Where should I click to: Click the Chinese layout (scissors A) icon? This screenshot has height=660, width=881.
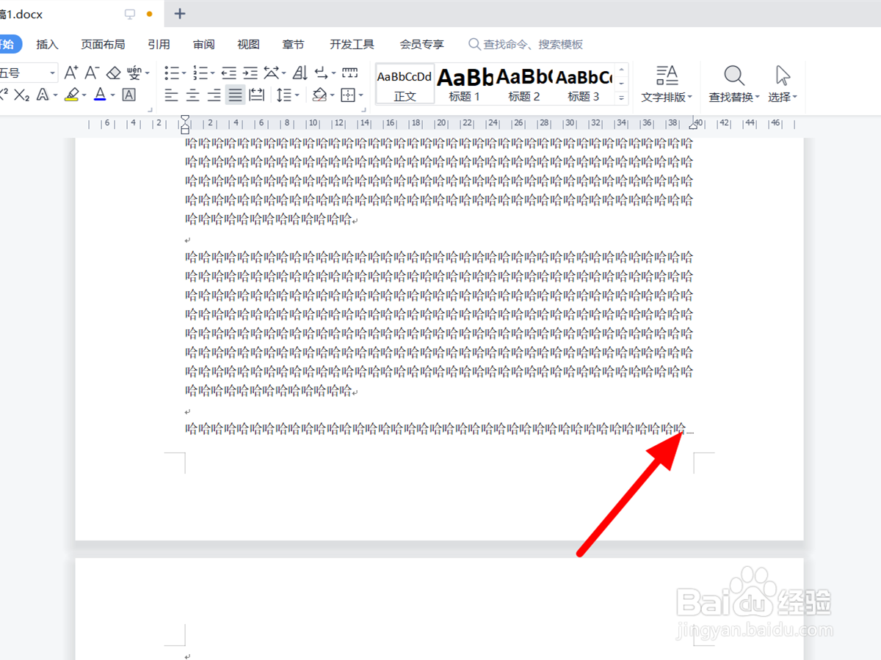pyautogui.click(x=272, y=73)
